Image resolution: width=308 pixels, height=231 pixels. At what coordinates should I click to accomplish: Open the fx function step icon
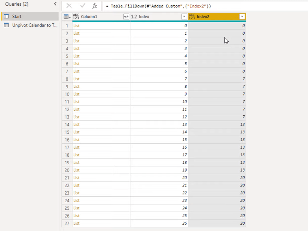tap(95, 6)
